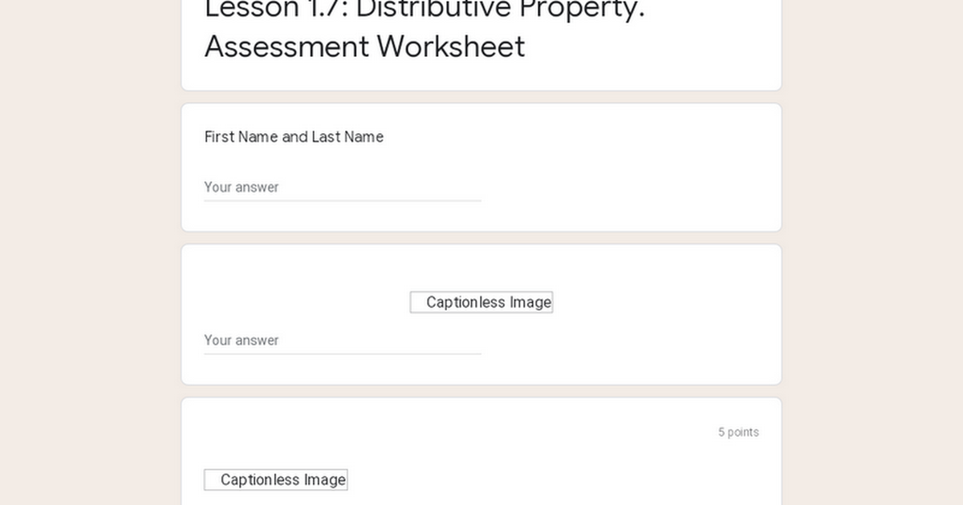Screen dimensions: 963x505
Task: Click 'Captionless Image' text in centered placeholder
Action: 489,302
